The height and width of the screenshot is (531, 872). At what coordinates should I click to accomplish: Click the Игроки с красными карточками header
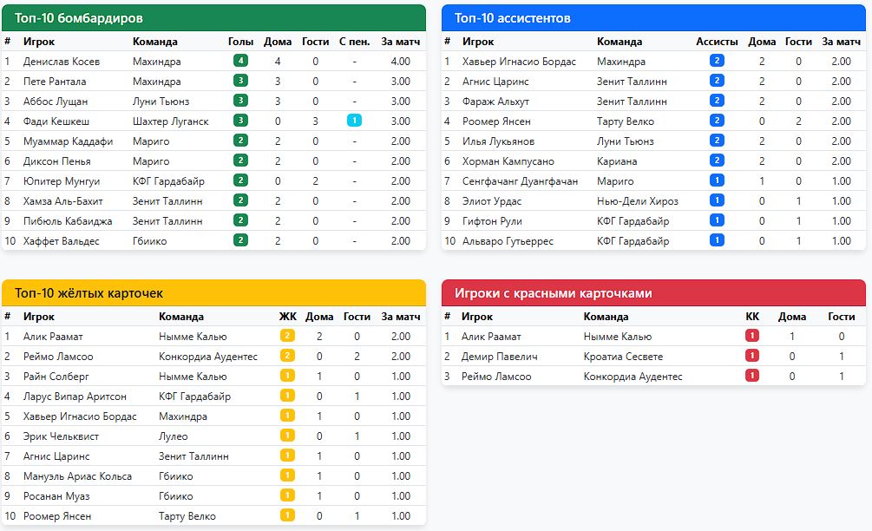tap(653, 293)
